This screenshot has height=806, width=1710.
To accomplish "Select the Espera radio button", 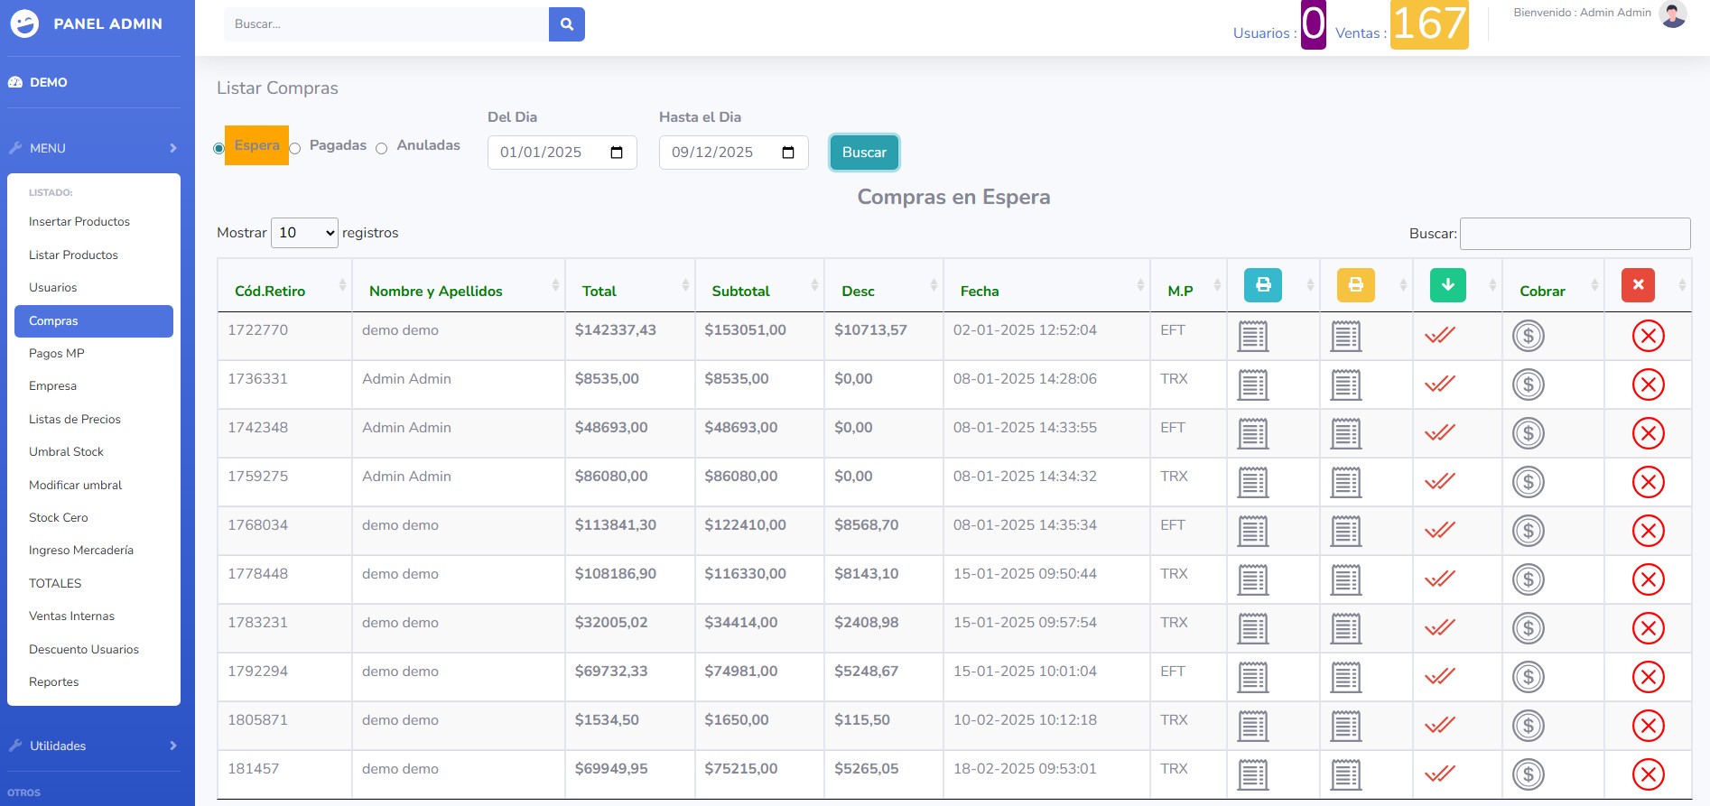I will click(219, 149).
